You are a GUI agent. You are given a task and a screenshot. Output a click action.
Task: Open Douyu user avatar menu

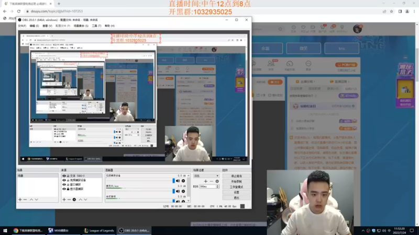click(357, 29)
